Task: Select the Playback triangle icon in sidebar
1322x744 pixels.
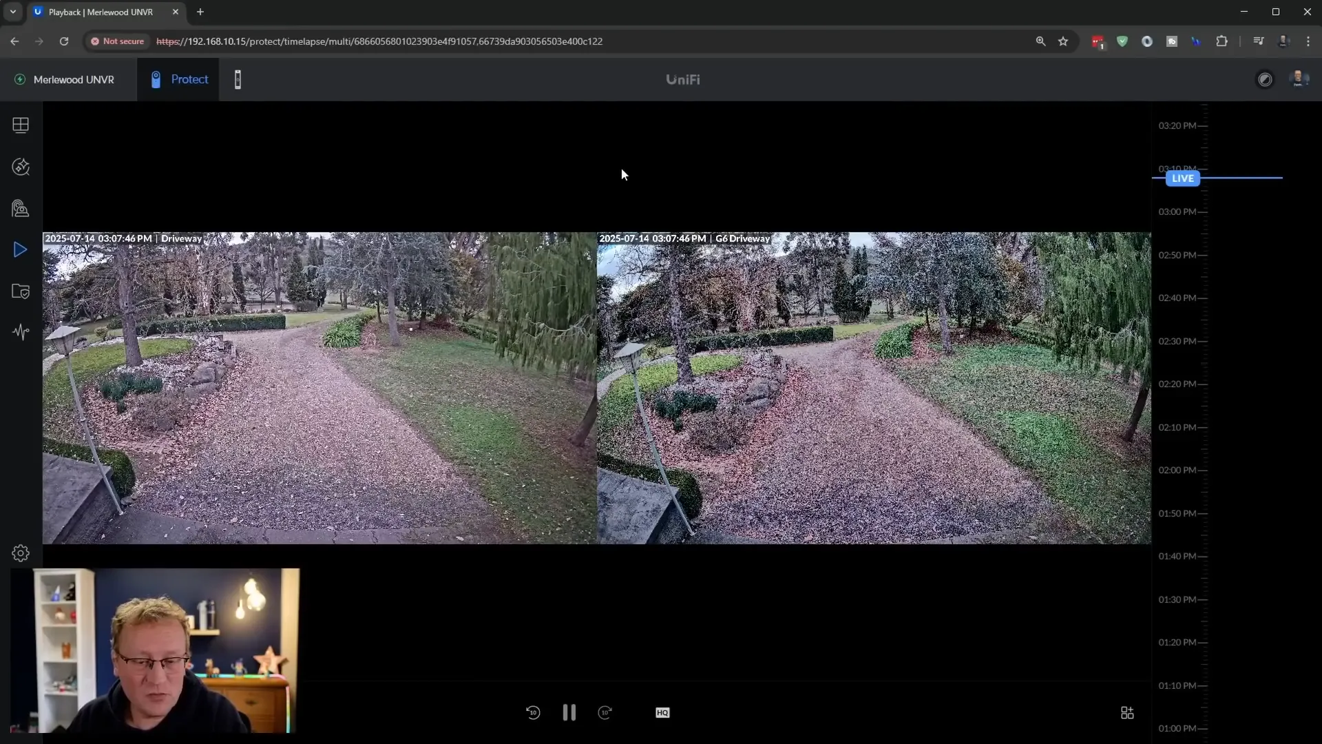Action: pos(21,249)
